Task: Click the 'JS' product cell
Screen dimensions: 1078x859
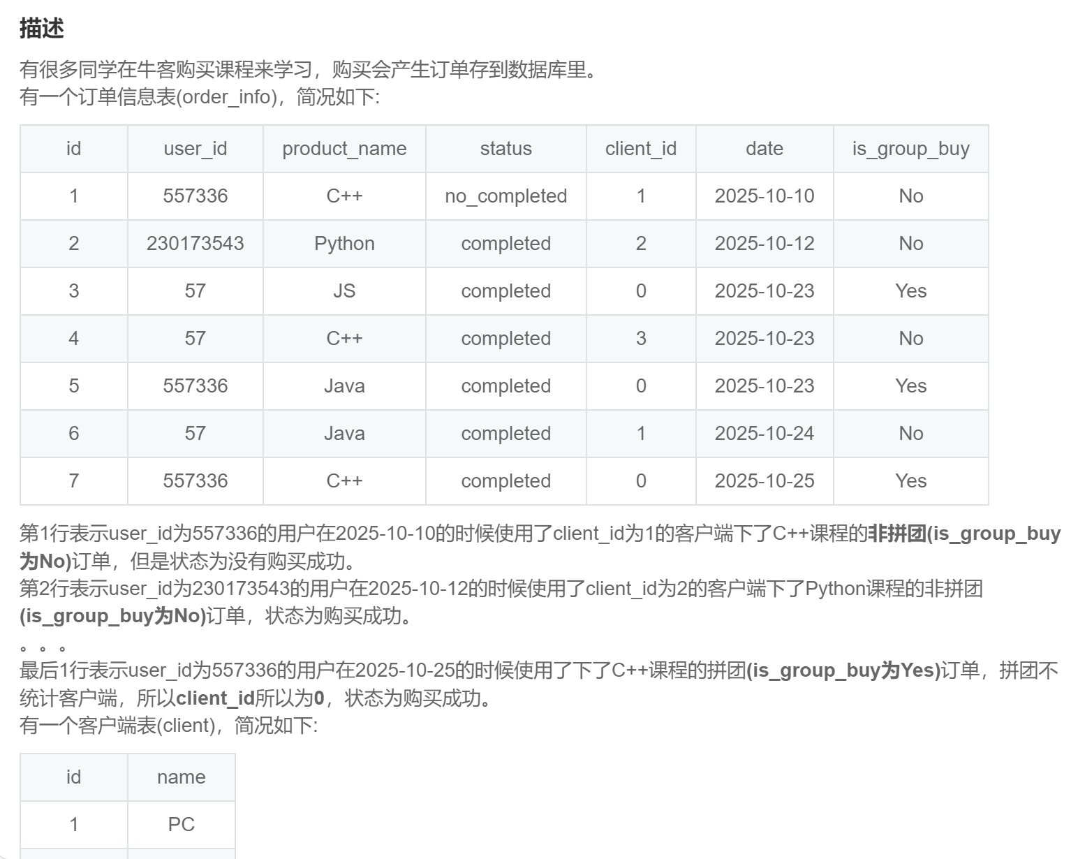Action: 344,291
